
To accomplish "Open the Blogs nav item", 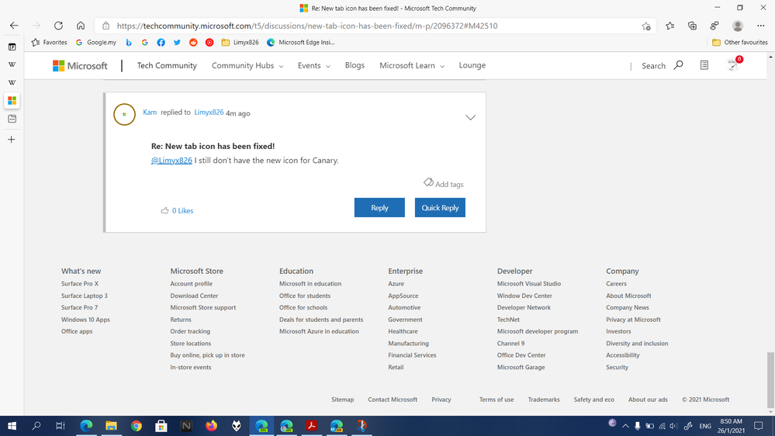I will [x=355, y=65].
